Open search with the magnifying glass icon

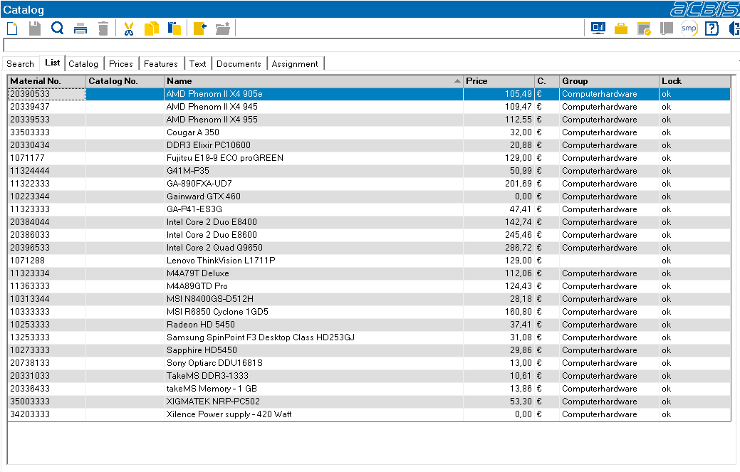point(58,28)
